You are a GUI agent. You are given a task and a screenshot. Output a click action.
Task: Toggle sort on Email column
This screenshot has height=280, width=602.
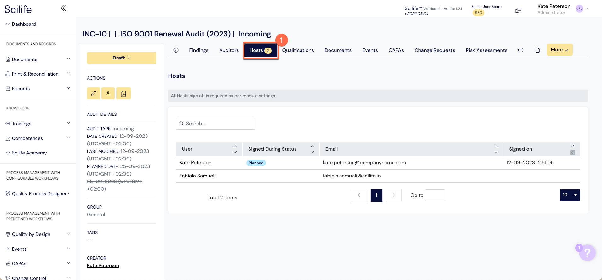[496, 149]
